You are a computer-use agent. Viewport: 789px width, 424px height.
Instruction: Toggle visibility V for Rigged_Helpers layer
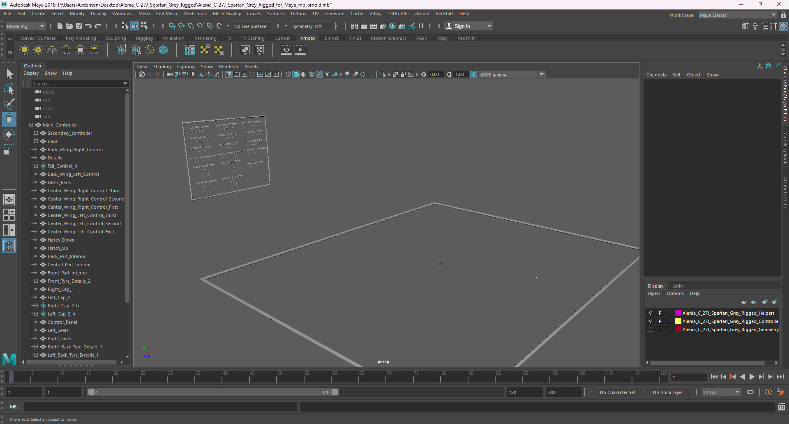coord(651,313)
